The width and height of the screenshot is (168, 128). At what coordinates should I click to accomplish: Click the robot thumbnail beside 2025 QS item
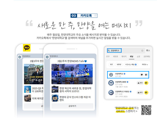[27, 90]
